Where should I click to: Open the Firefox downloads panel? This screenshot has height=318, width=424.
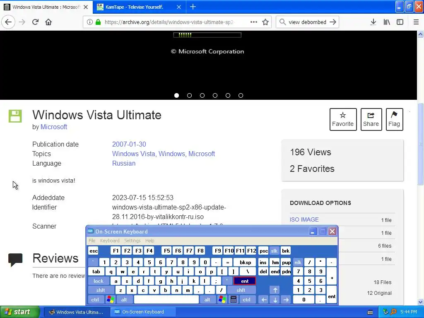[373, 22]
